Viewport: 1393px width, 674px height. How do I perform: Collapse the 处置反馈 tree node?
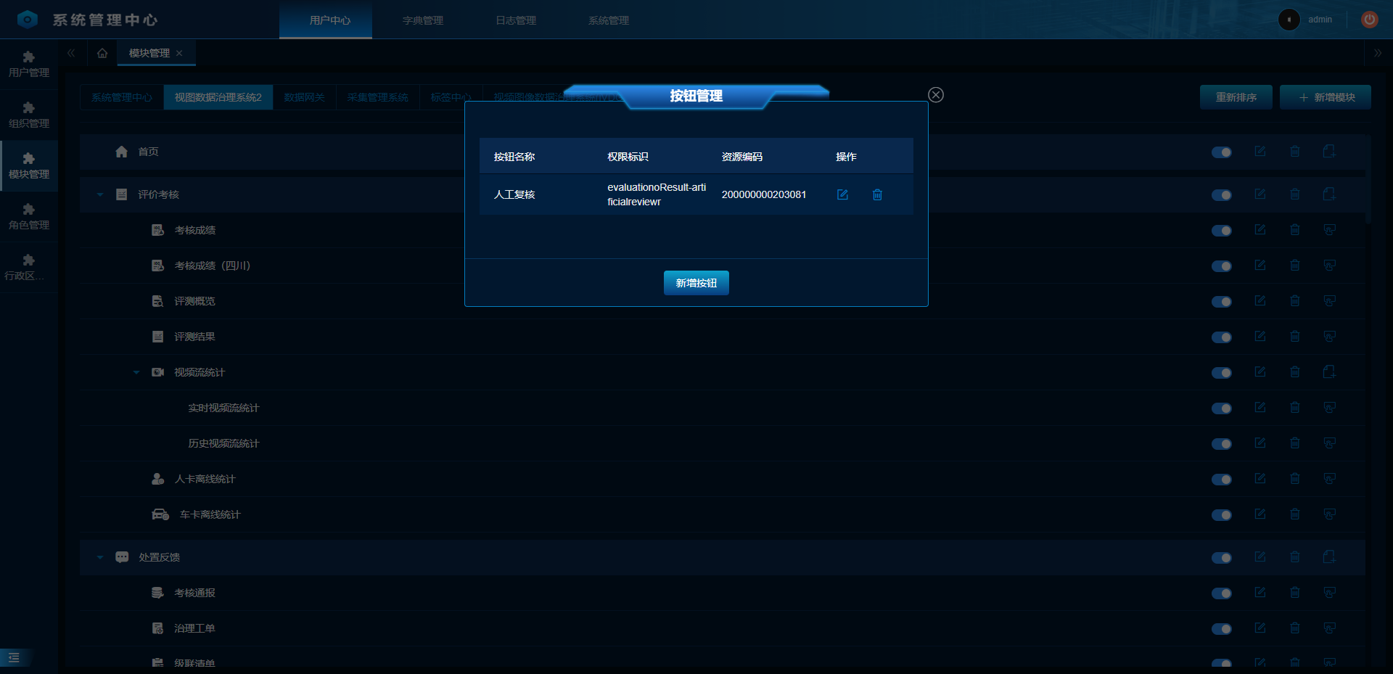(x=100, y=557)
